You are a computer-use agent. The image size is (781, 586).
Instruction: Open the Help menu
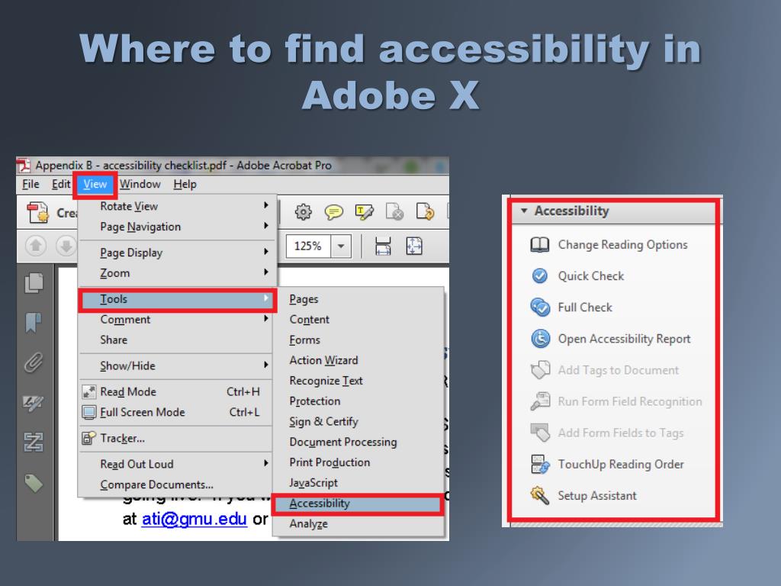coord(185,185)
